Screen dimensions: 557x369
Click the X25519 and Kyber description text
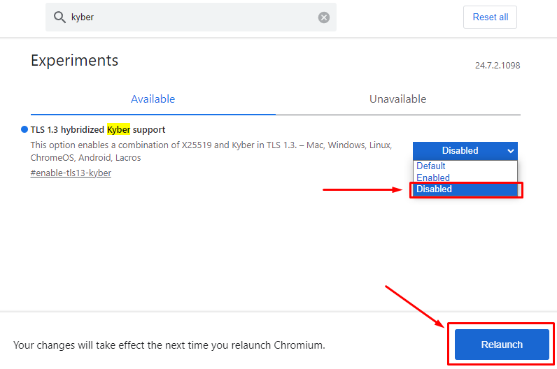click(x=211, y=151)
